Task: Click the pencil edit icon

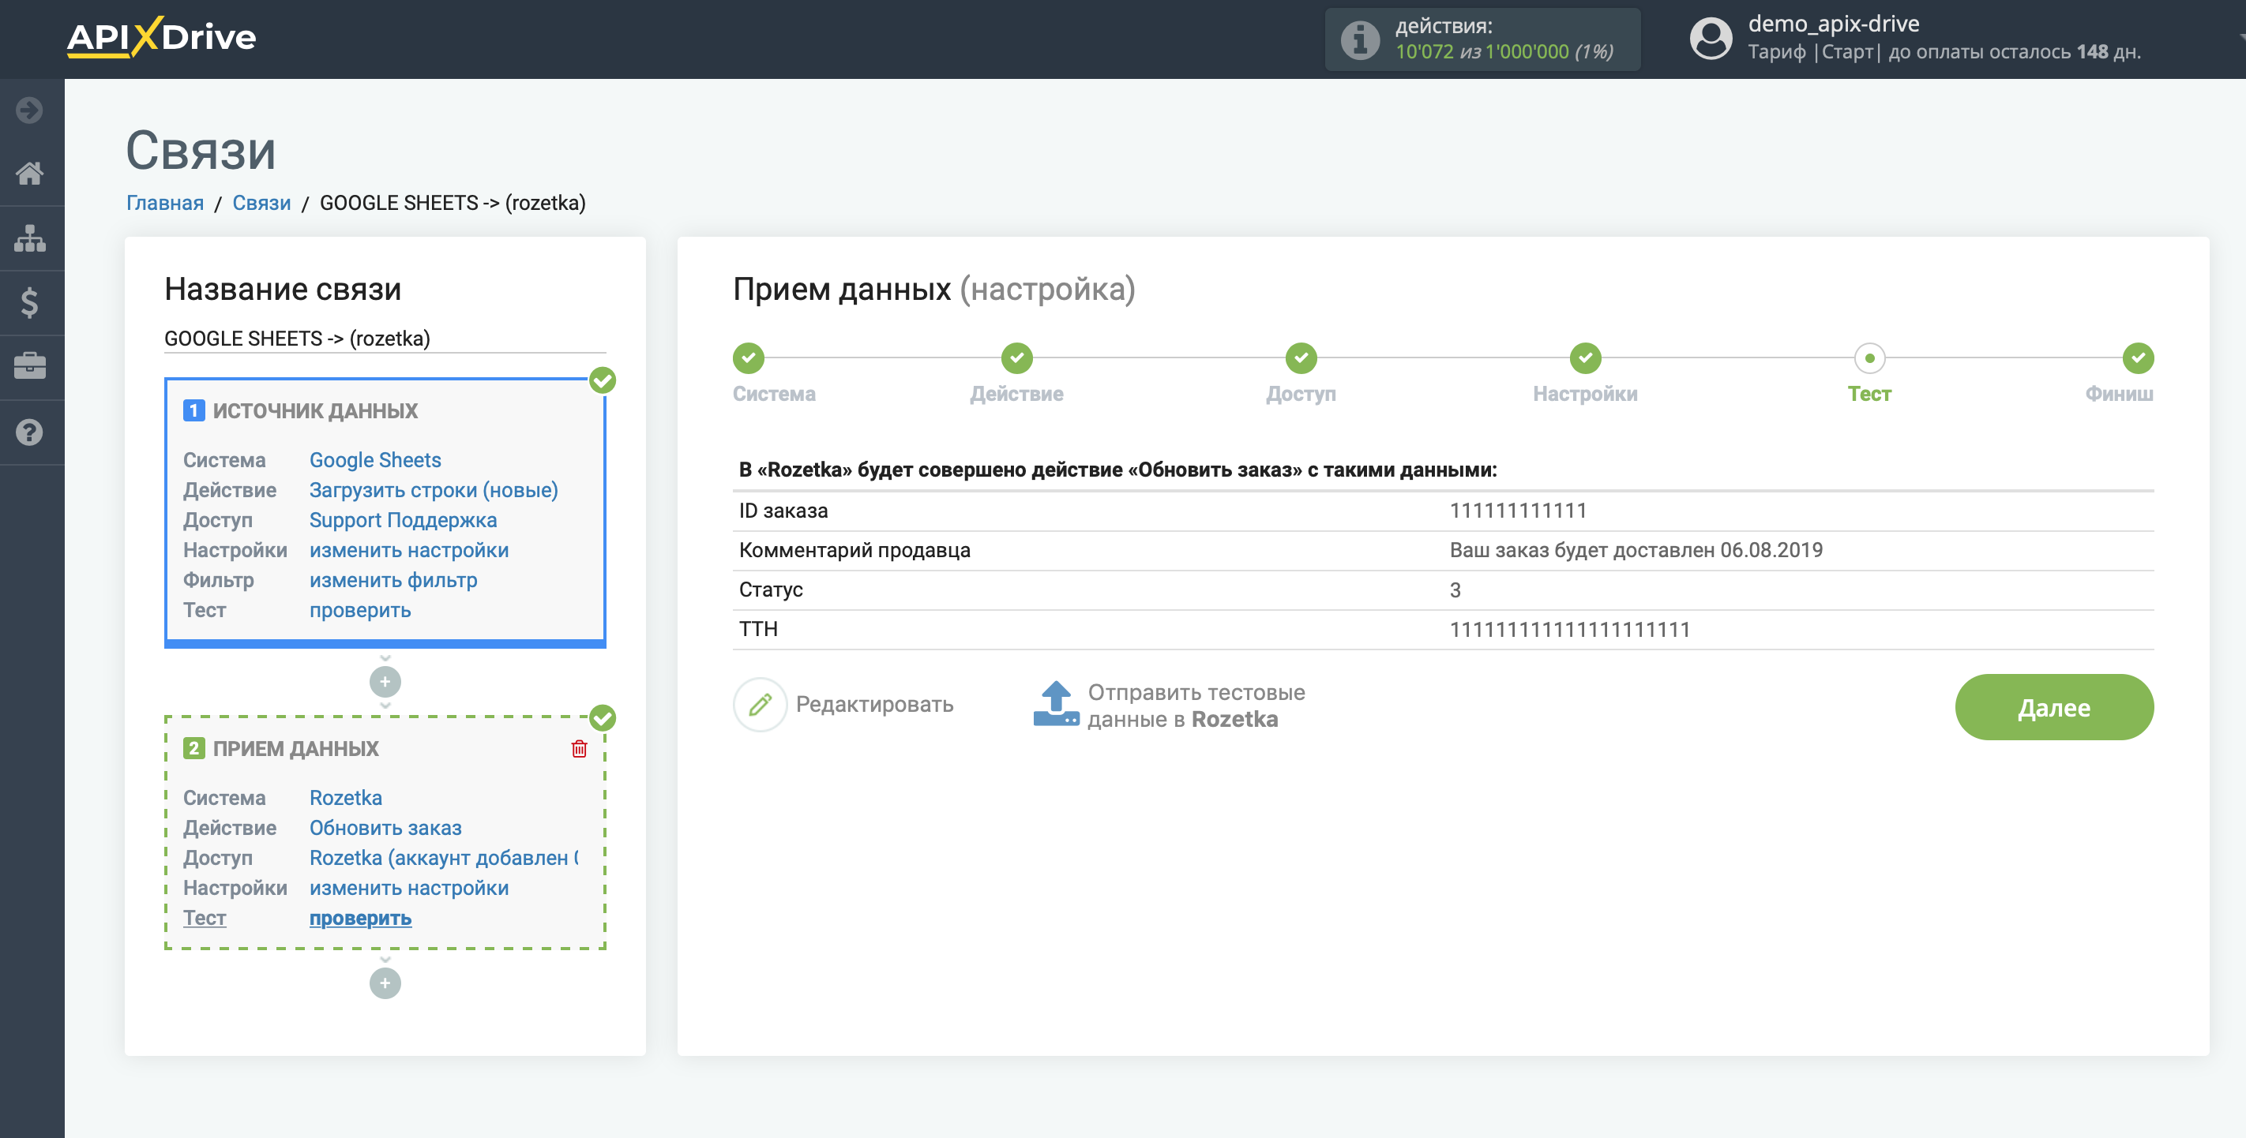Action: pyautogui.click(x=760, y=704)
